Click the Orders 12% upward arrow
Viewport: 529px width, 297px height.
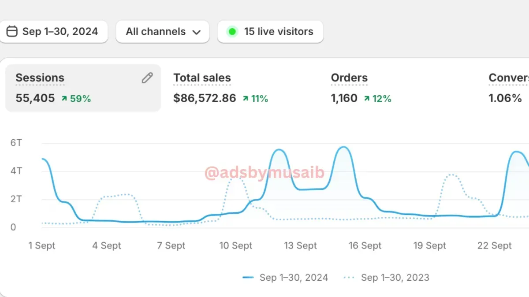coord(367,99)
